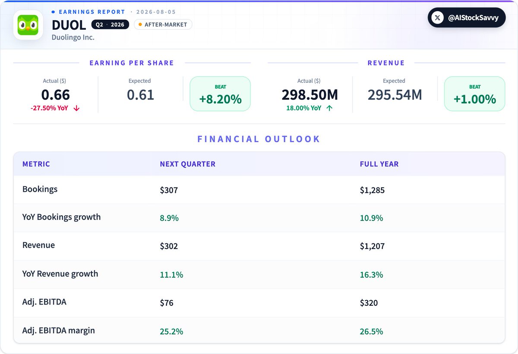Click the NEXT QUARTER column header

[x=187, y=164]
